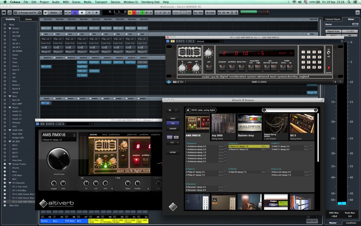
Task: Switch to the Visibility tab
Action: coord(10,19)
